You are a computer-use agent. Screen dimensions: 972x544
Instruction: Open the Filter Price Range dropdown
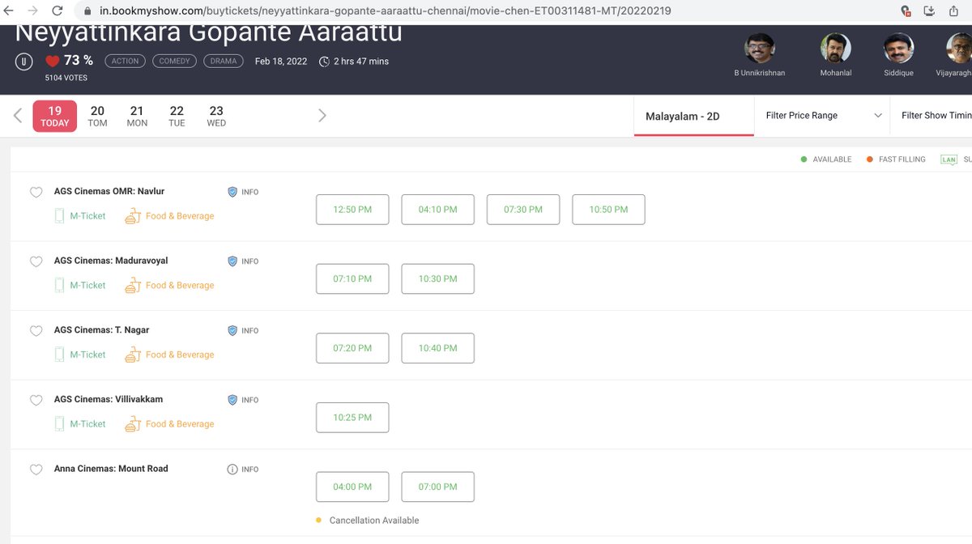(x=822, y=116)
